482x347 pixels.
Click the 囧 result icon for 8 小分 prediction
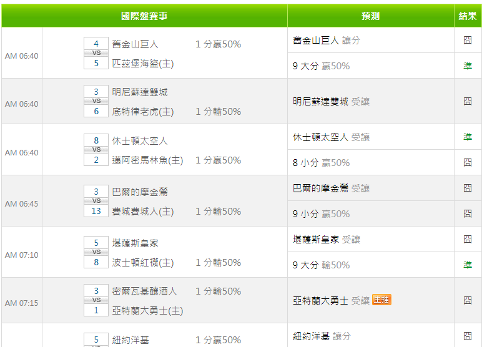(x=468, y=162)
